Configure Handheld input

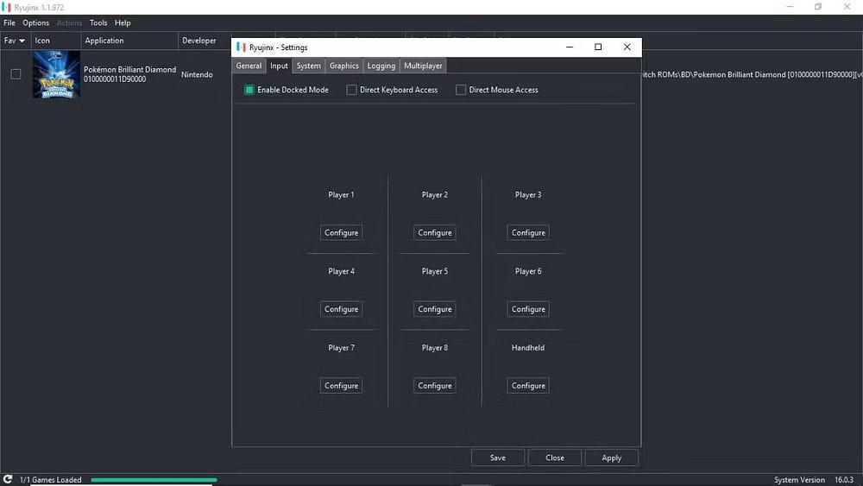[x=528, y=386]
